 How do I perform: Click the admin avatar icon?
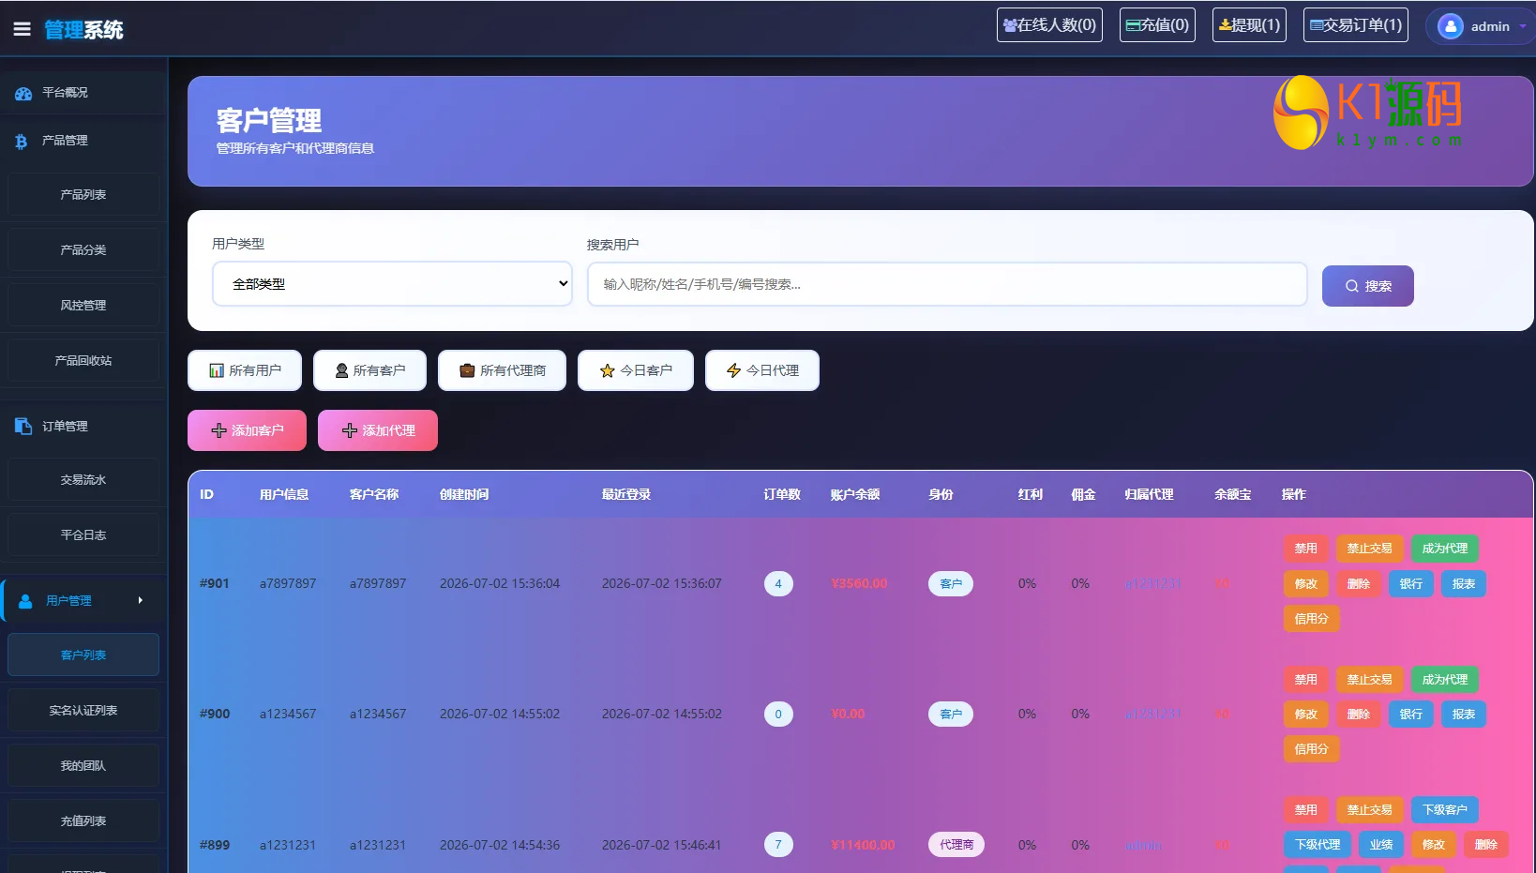[x=1450, y=26]
